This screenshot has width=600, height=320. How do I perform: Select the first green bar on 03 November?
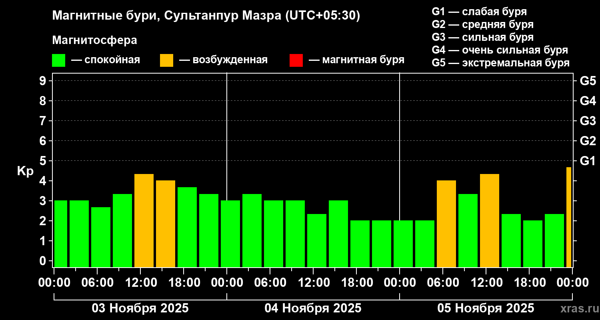click(x=61, y=234)
